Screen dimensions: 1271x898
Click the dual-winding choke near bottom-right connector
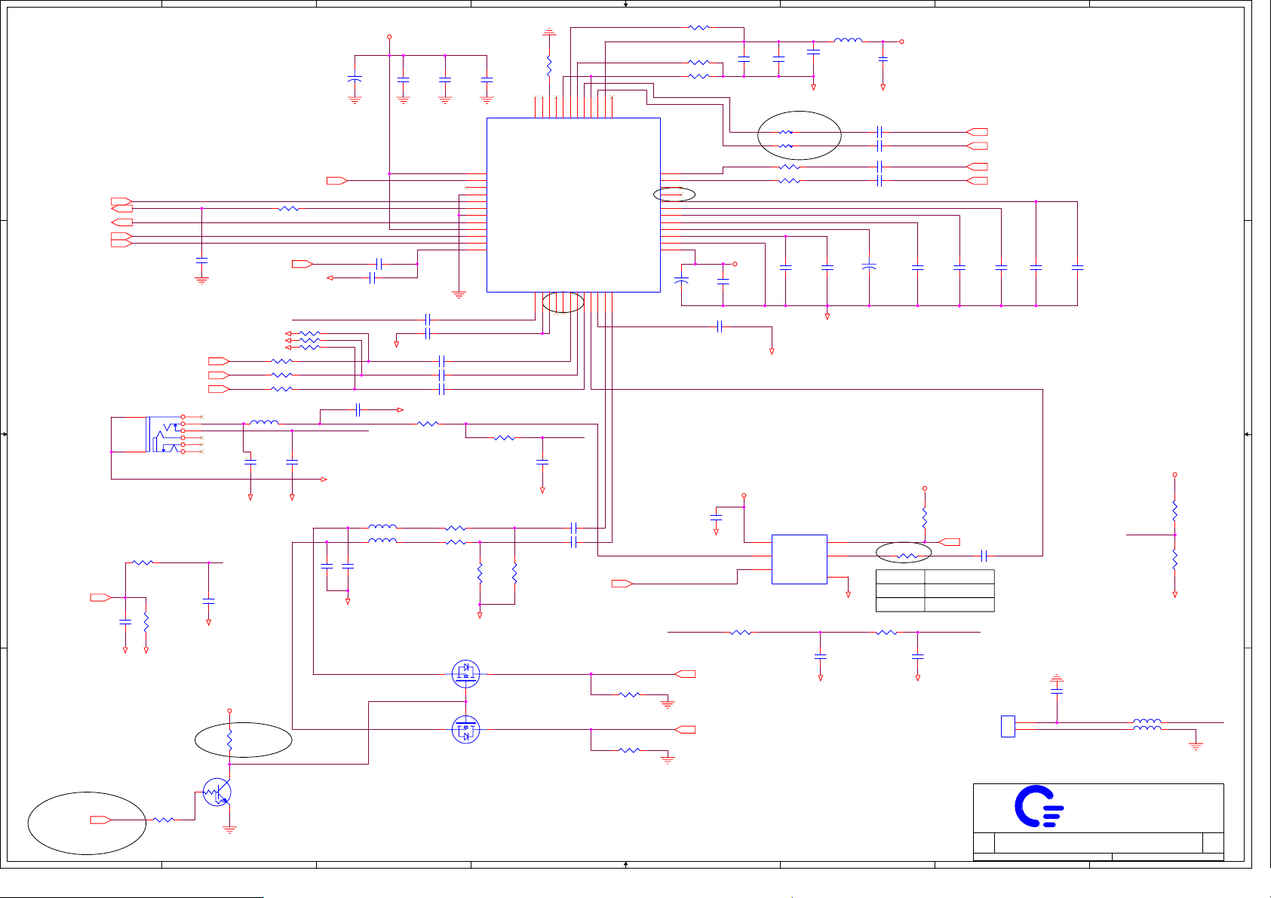tap(1147, 725)
